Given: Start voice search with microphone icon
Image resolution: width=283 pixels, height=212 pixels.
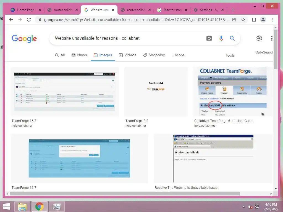Looking at the screenshot, I should tap(221, 38).
